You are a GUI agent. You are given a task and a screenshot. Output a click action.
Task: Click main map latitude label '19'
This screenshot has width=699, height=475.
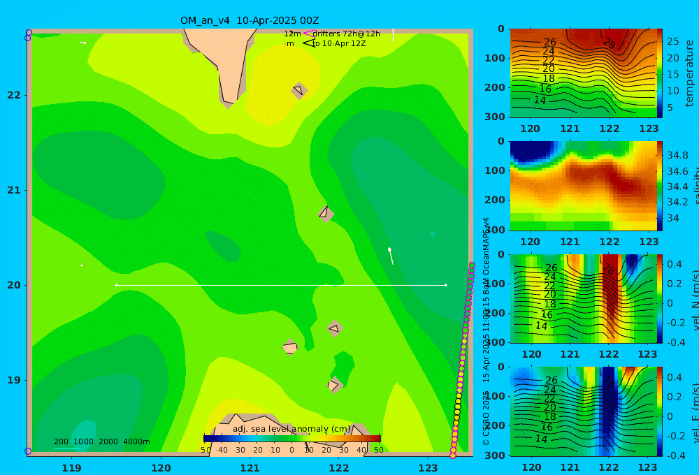14,380
